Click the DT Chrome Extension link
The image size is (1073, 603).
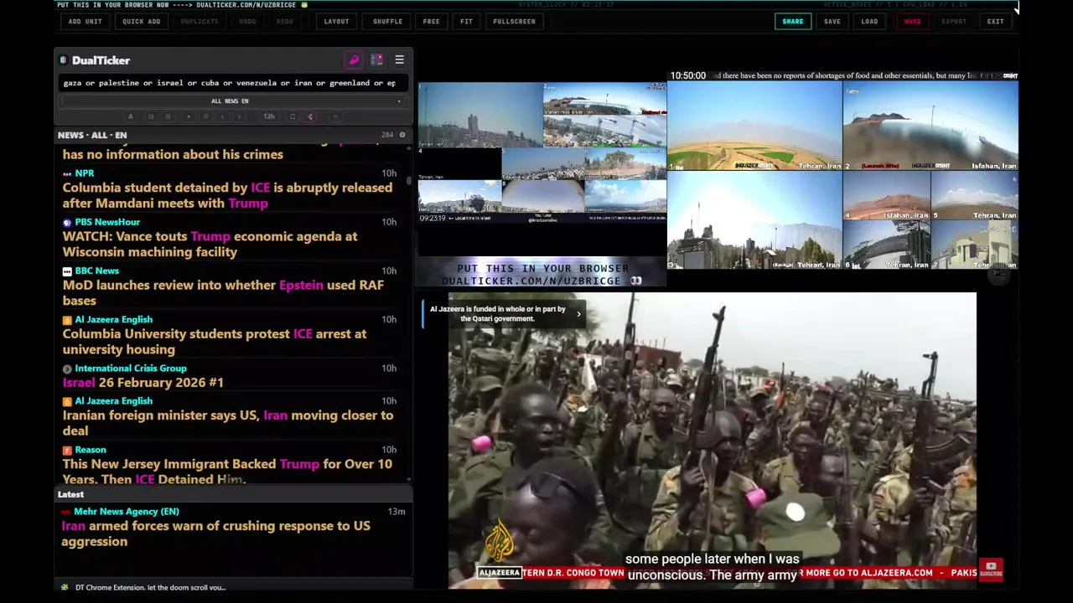tap(150, 587)
